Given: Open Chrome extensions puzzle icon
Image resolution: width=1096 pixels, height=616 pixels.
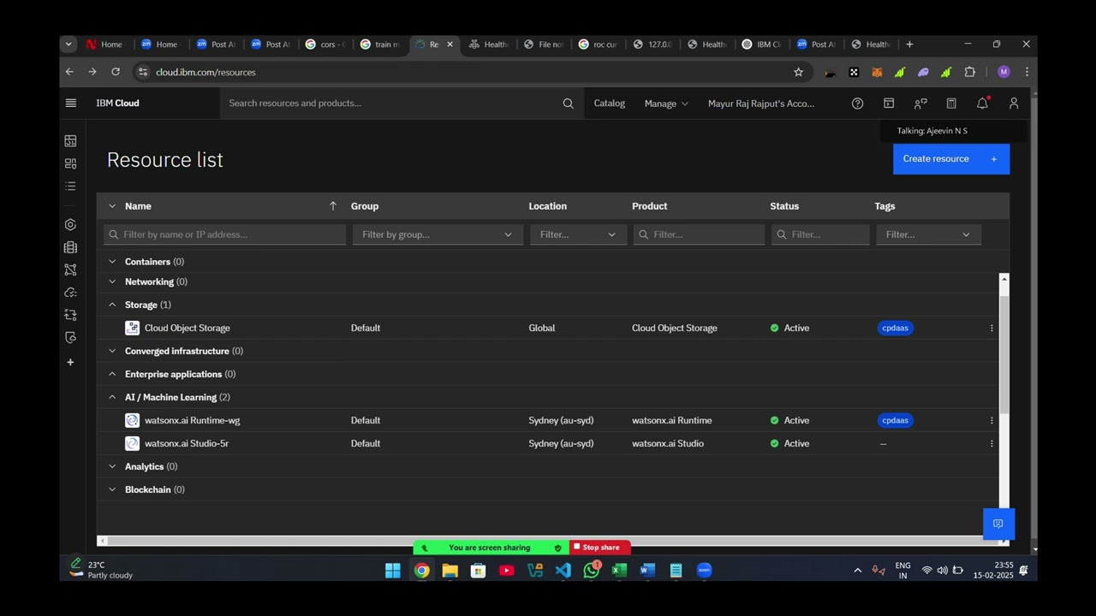Looking at the screenshot, I should point(969,72).
